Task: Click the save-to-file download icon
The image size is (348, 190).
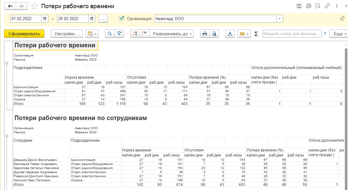Action: pyautogui.click(x=230, y=34)
